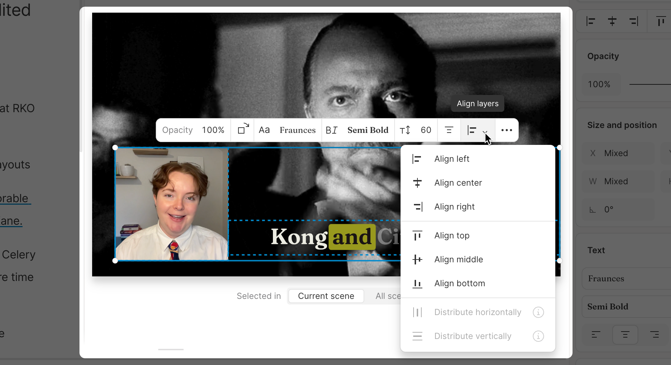The height and width of the screenshot is (365, 671).
Task: Choose Align bottom from the menu
Action: coord(459,283)
